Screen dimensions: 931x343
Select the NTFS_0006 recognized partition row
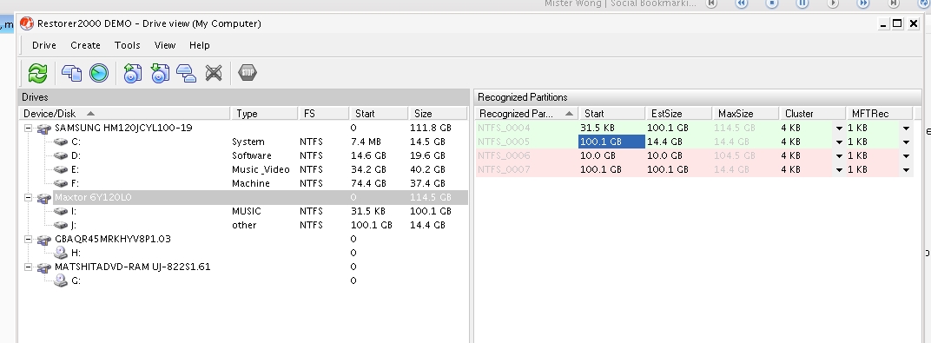[694, 155]
